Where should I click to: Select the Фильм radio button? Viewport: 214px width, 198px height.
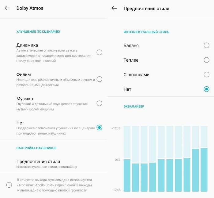click(99, 79)
